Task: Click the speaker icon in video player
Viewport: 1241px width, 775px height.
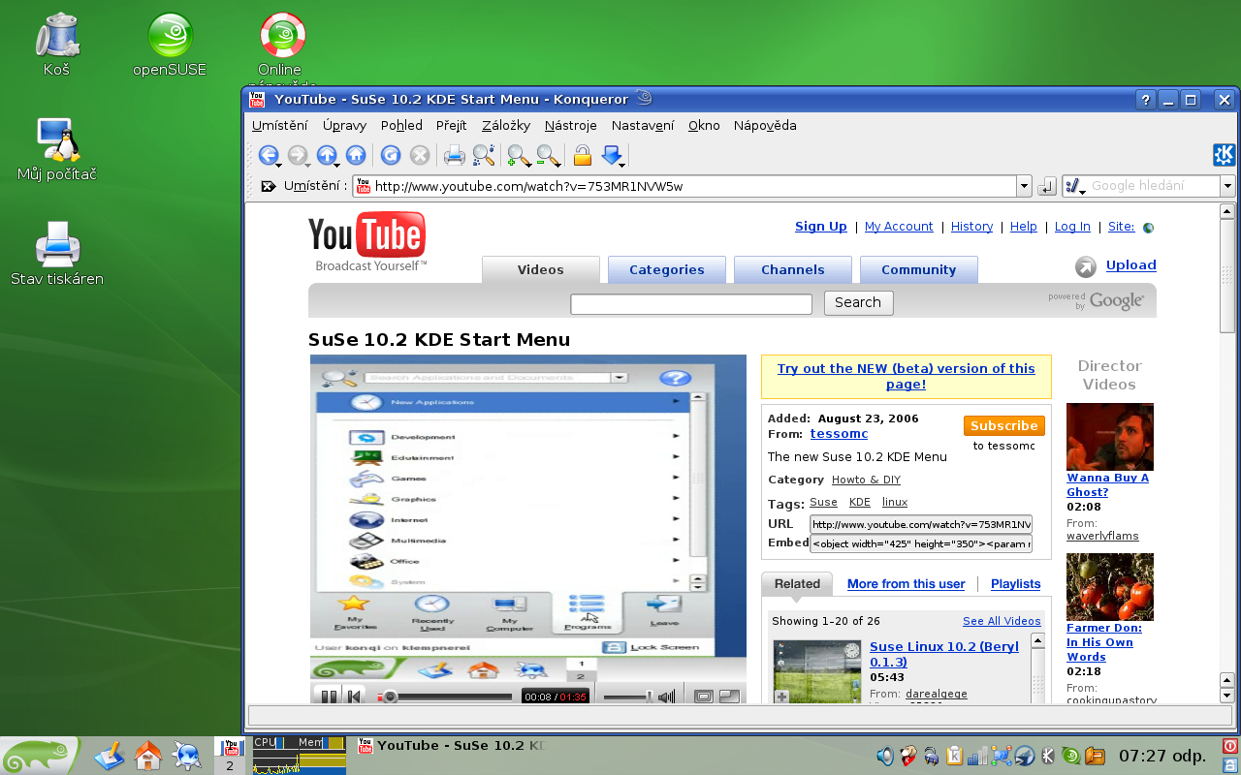Action: [x=666, y=697]
